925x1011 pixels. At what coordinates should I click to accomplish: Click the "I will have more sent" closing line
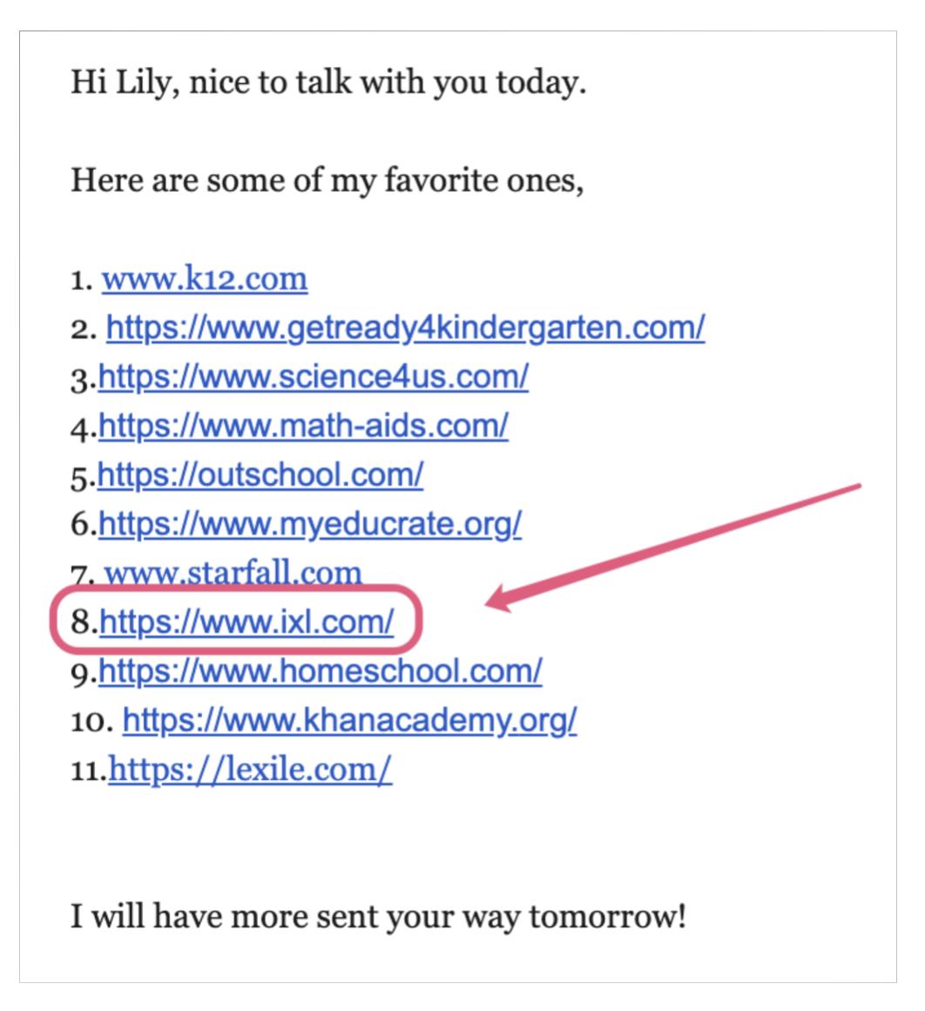tap(378, 917)
